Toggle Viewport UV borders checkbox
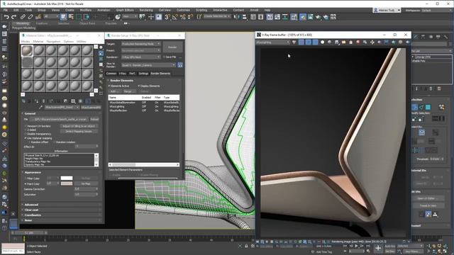454x255 pixels. (26, 126)
